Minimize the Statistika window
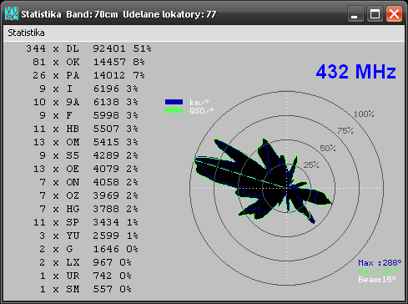 (x=355, y=13)
